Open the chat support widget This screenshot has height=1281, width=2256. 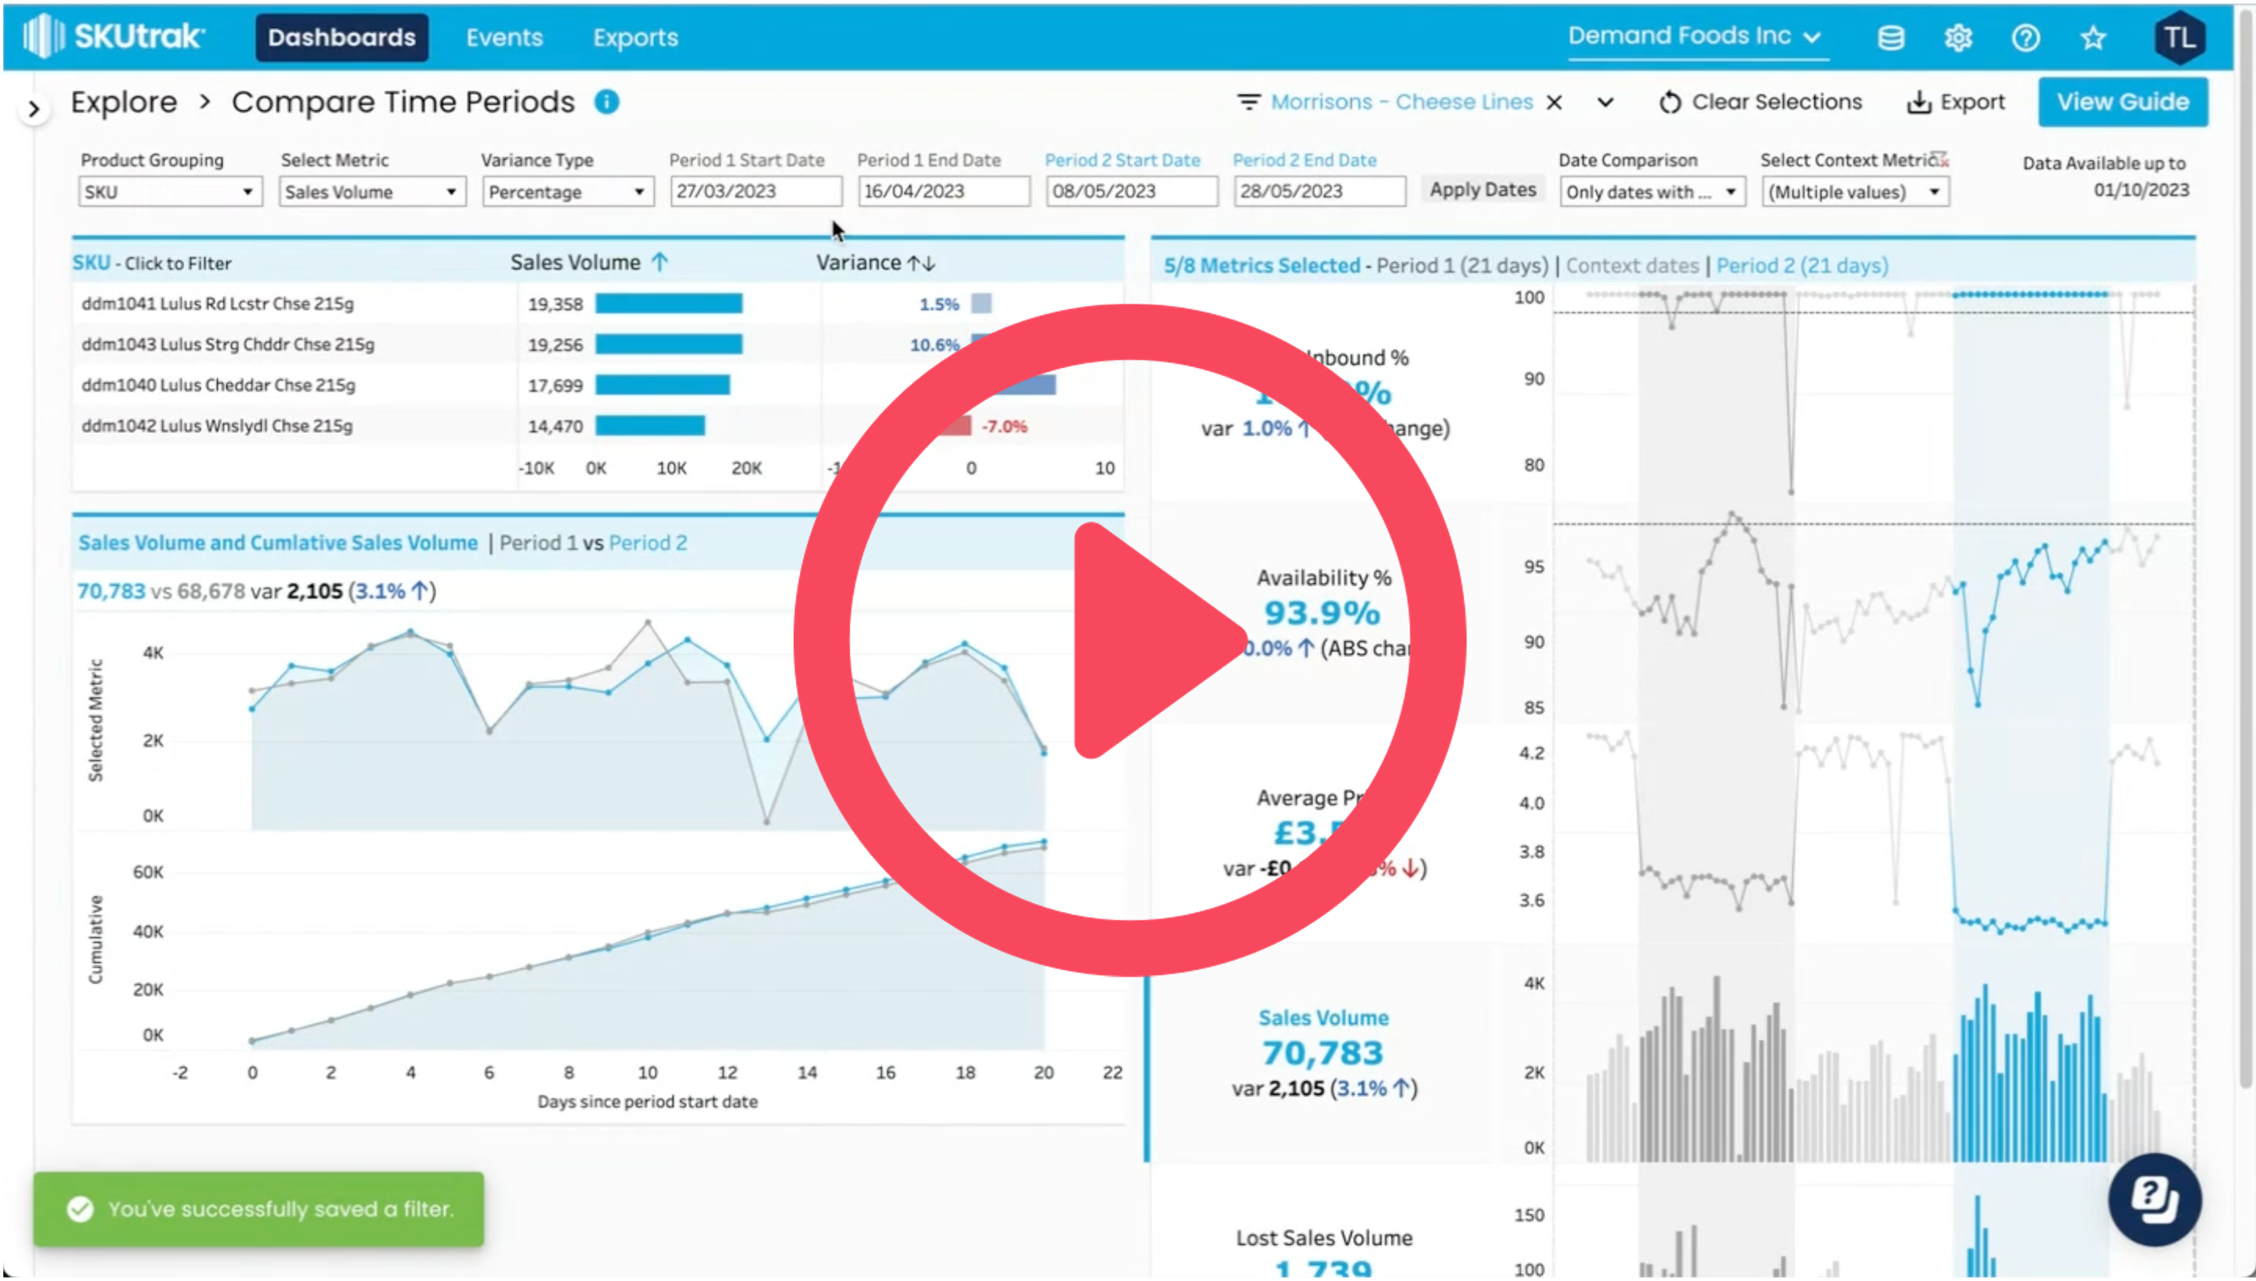point(2153,1198)
